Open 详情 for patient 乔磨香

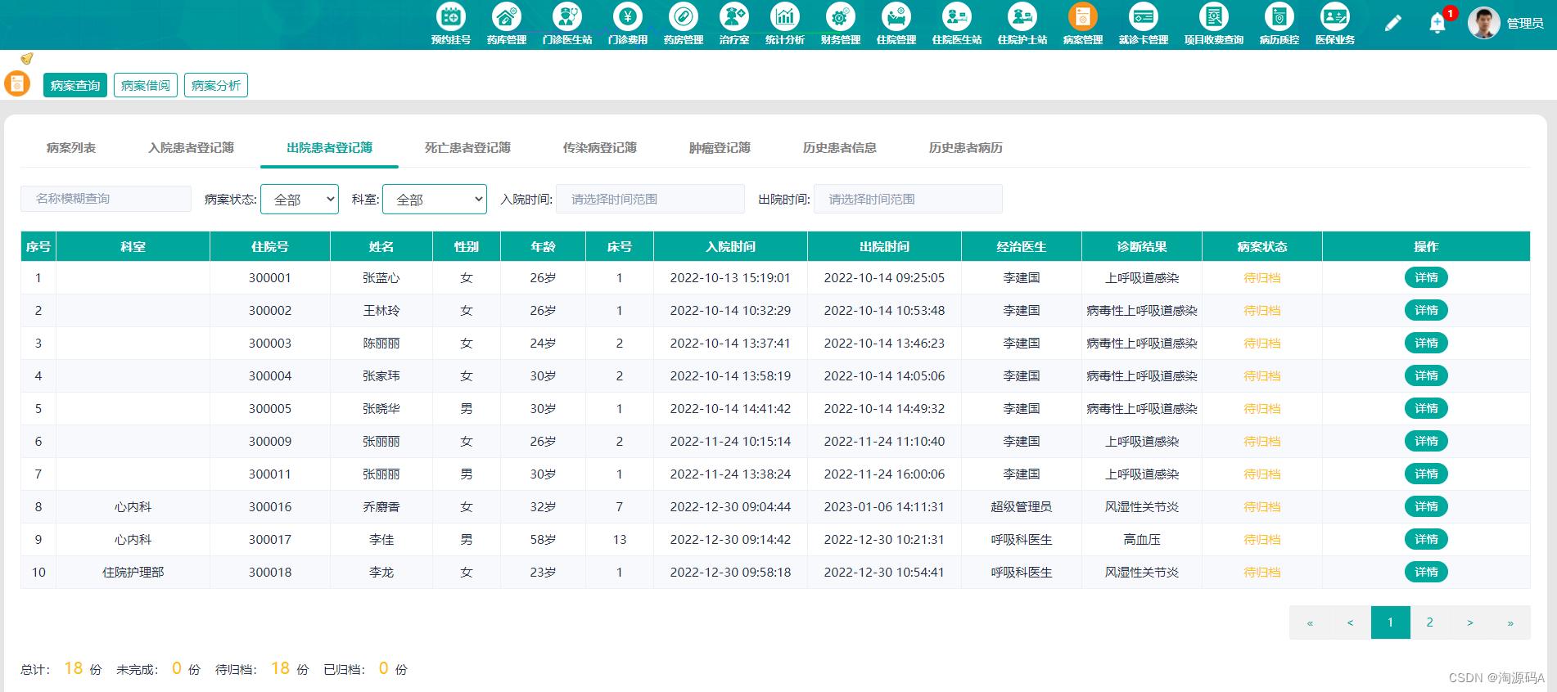1426,506
